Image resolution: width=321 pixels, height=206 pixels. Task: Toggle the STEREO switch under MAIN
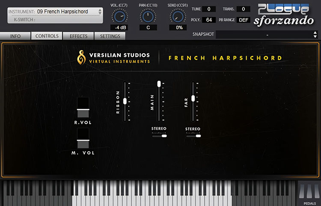point(159,136)
